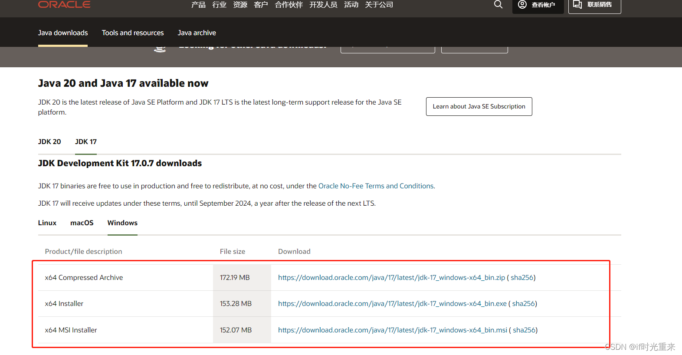Open the 开发人员 menu
Screen dimensions: 682x355
[x=323, y=5]
